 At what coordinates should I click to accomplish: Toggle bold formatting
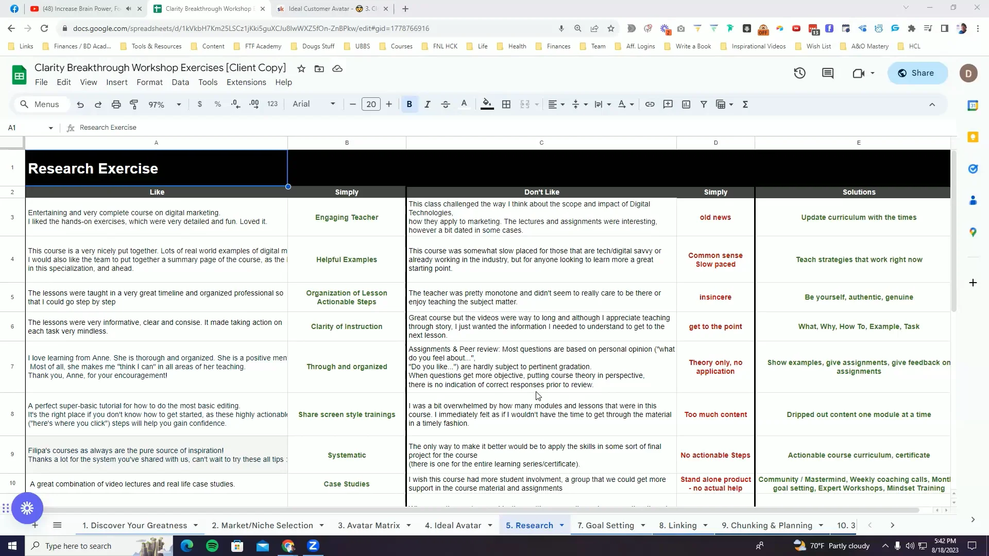pos(410,105)
